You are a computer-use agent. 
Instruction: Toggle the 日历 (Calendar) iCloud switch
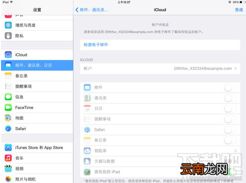pos(230,109)
